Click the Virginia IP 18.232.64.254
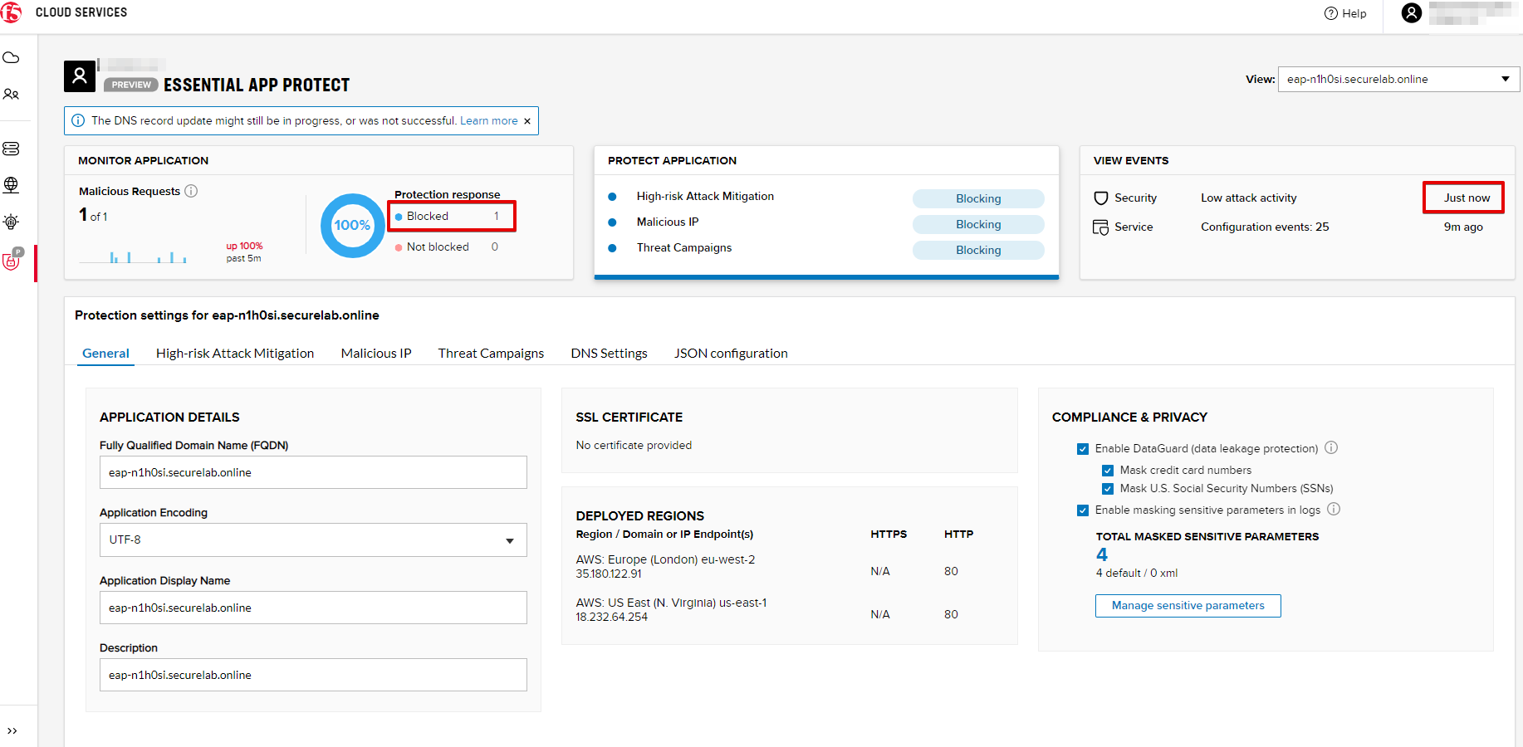Image resolution: width=1523 pixels, height=747 pixels. (x=611, y=617)
